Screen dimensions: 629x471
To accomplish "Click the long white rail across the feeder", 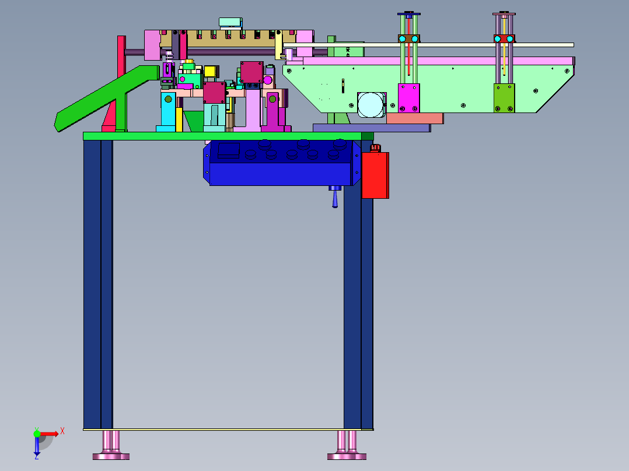I will point(428,45).
